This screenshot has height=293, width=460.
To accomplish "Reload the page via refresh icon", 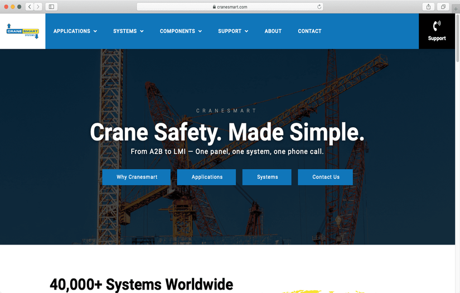I will 319,7.
